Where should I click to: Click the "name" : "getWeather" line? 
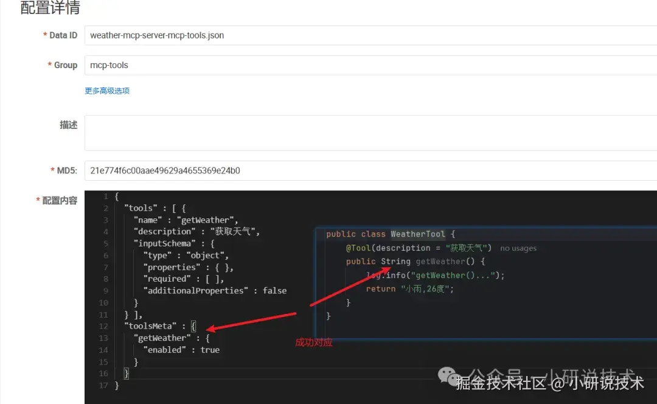(x=186, y=220)
